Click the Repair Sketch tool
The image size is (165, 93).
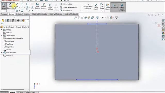(x=96, y=7)
